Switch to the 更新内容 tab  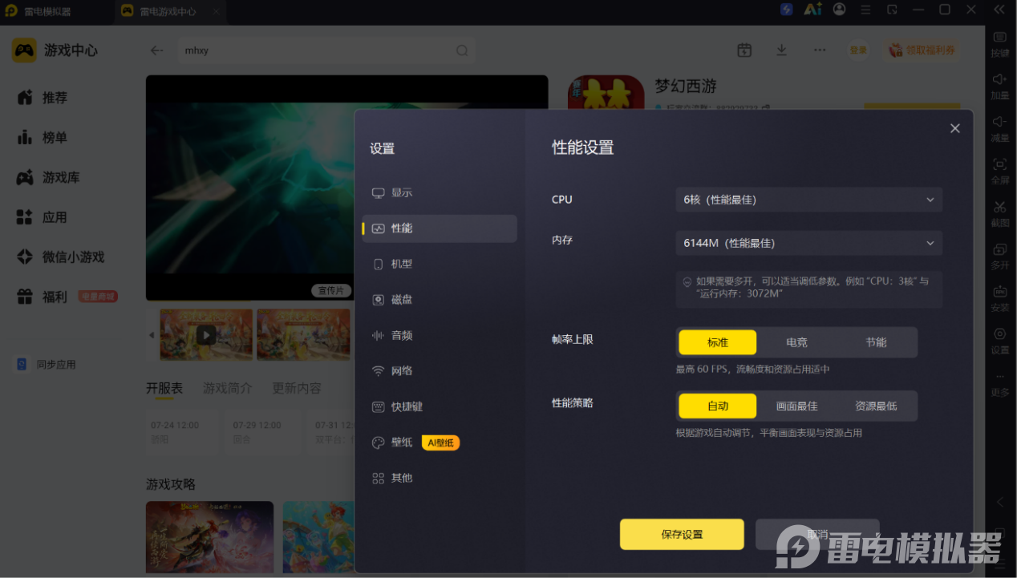(x=297, y=388)
